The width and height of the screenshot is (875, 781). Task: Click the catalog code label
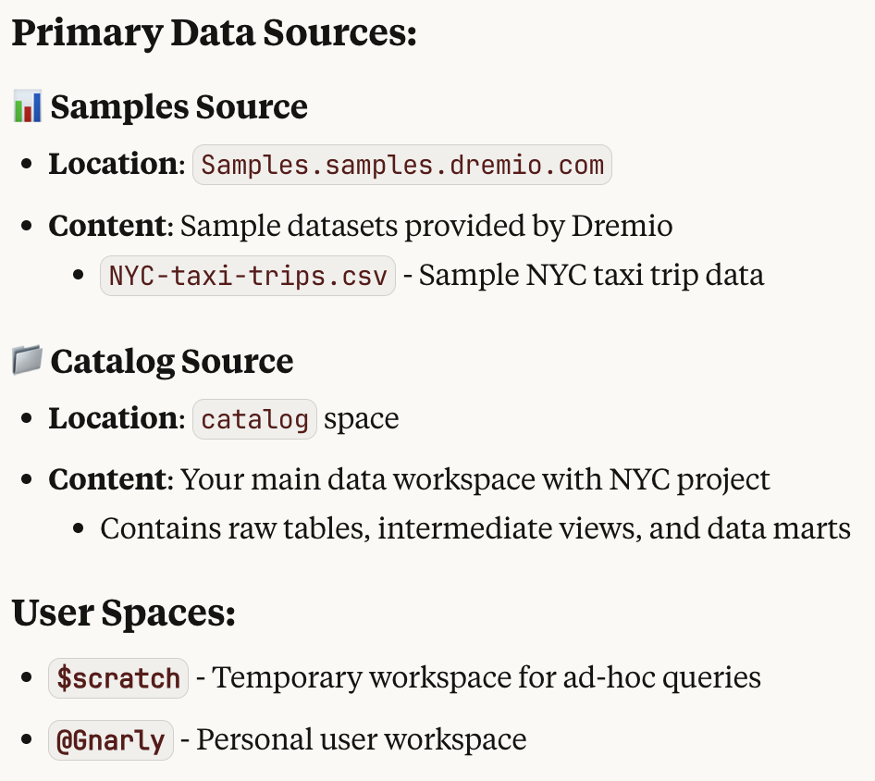click(x=255, y=419)
